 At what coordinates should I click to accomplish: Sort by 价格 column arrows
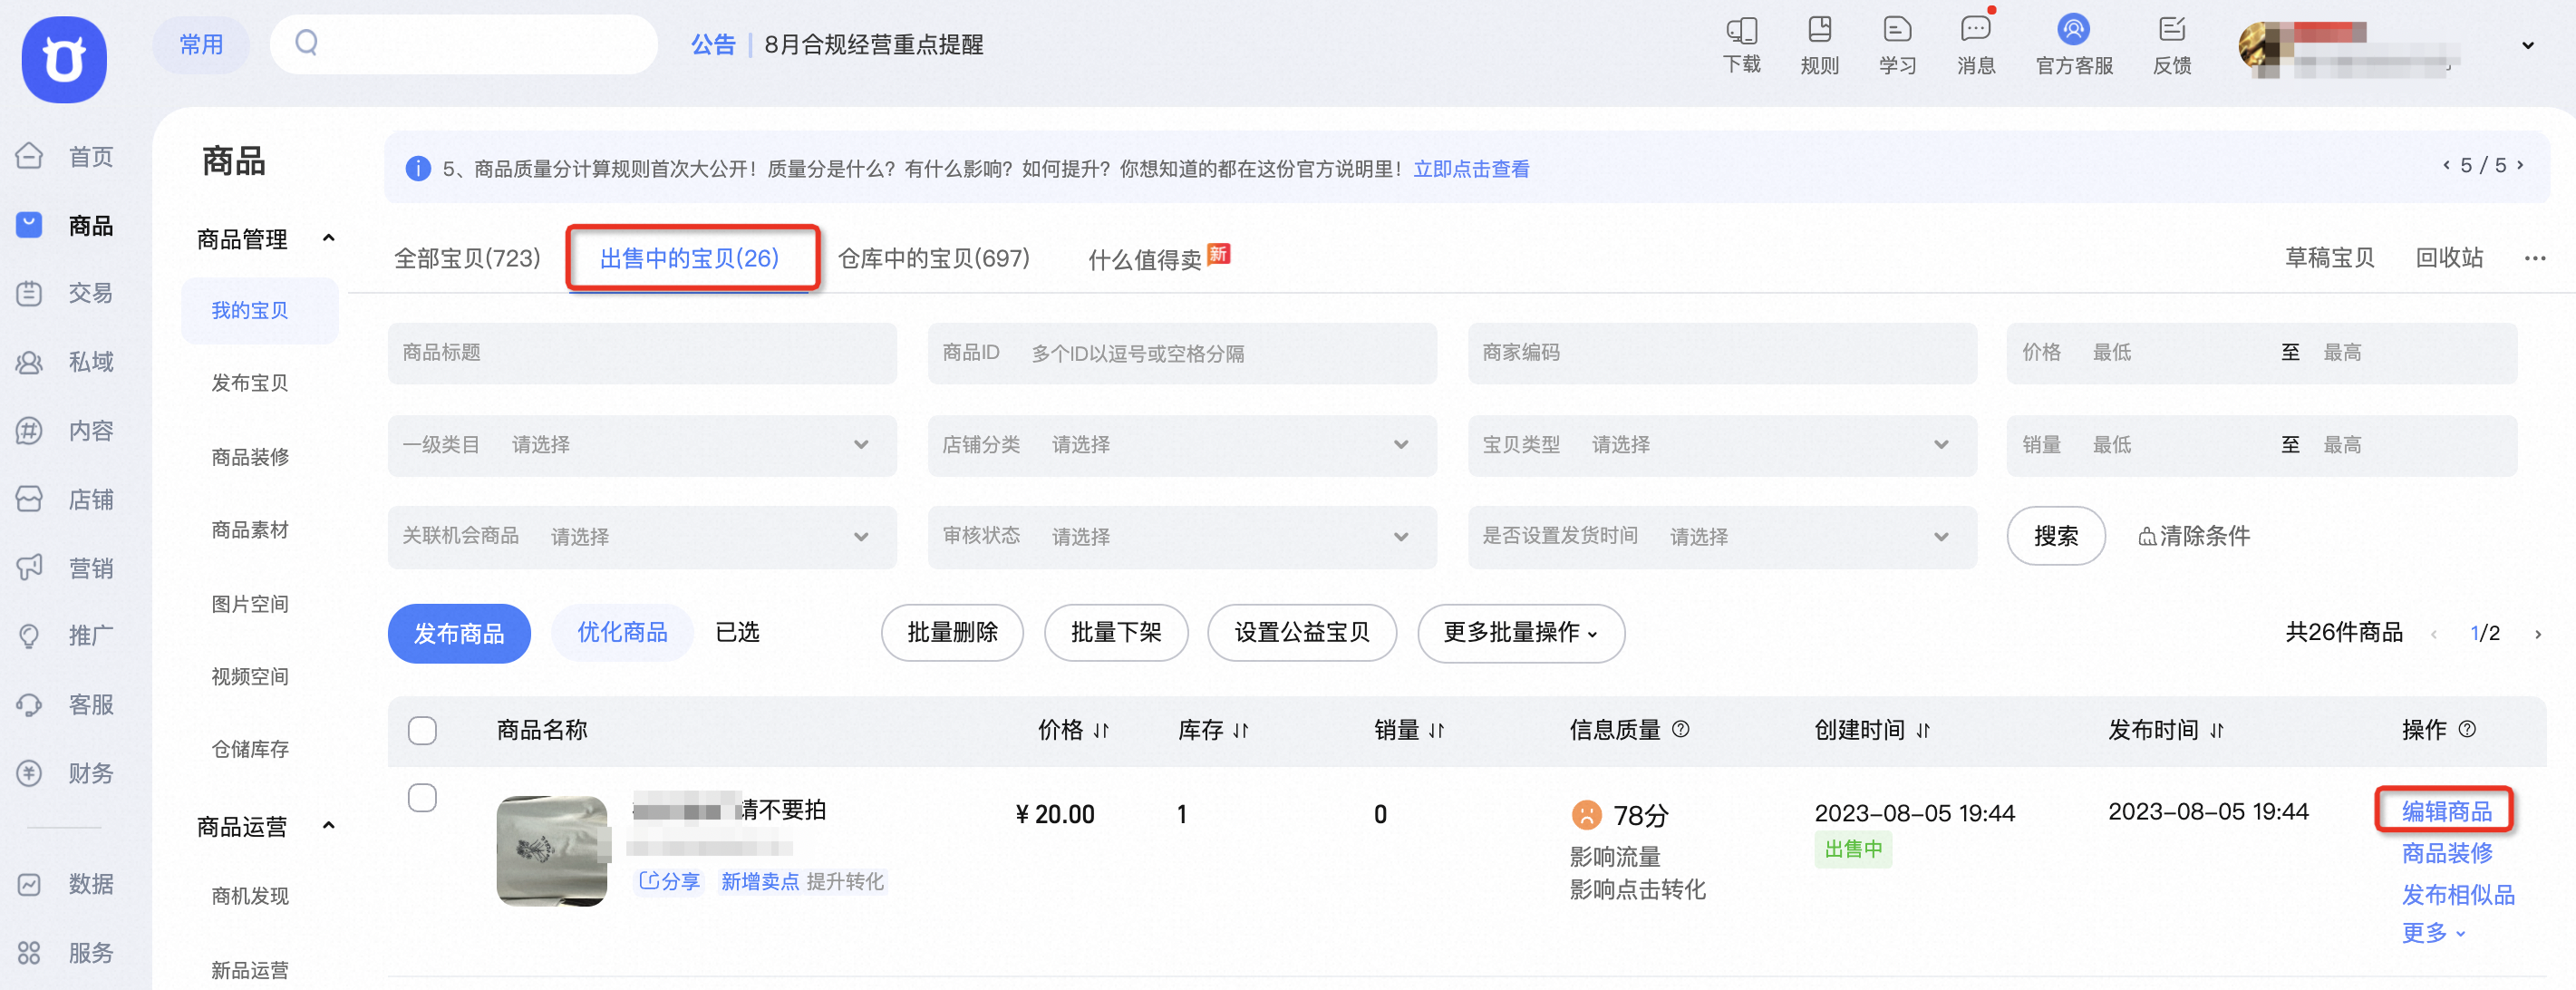click(x=1101, y=731)
